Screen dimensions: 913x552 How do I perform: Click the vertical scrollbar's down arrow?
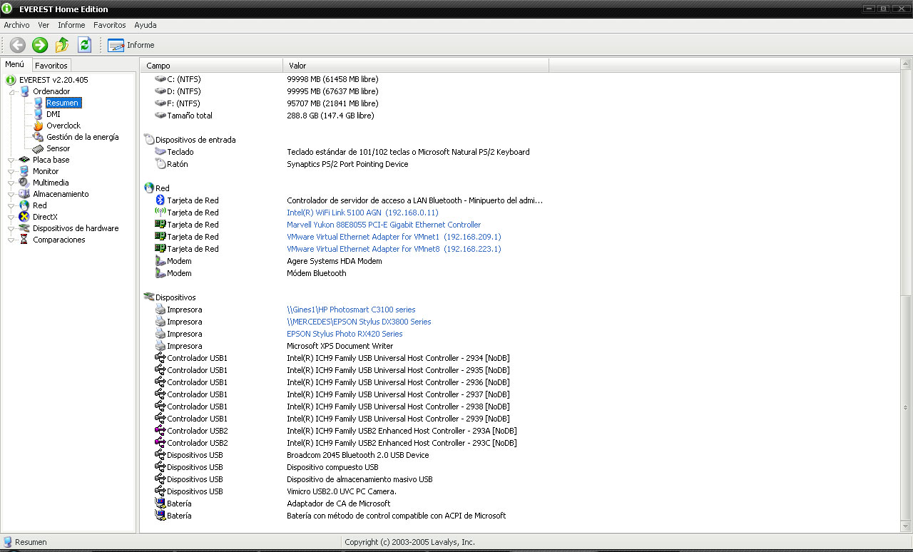point(906,526)
